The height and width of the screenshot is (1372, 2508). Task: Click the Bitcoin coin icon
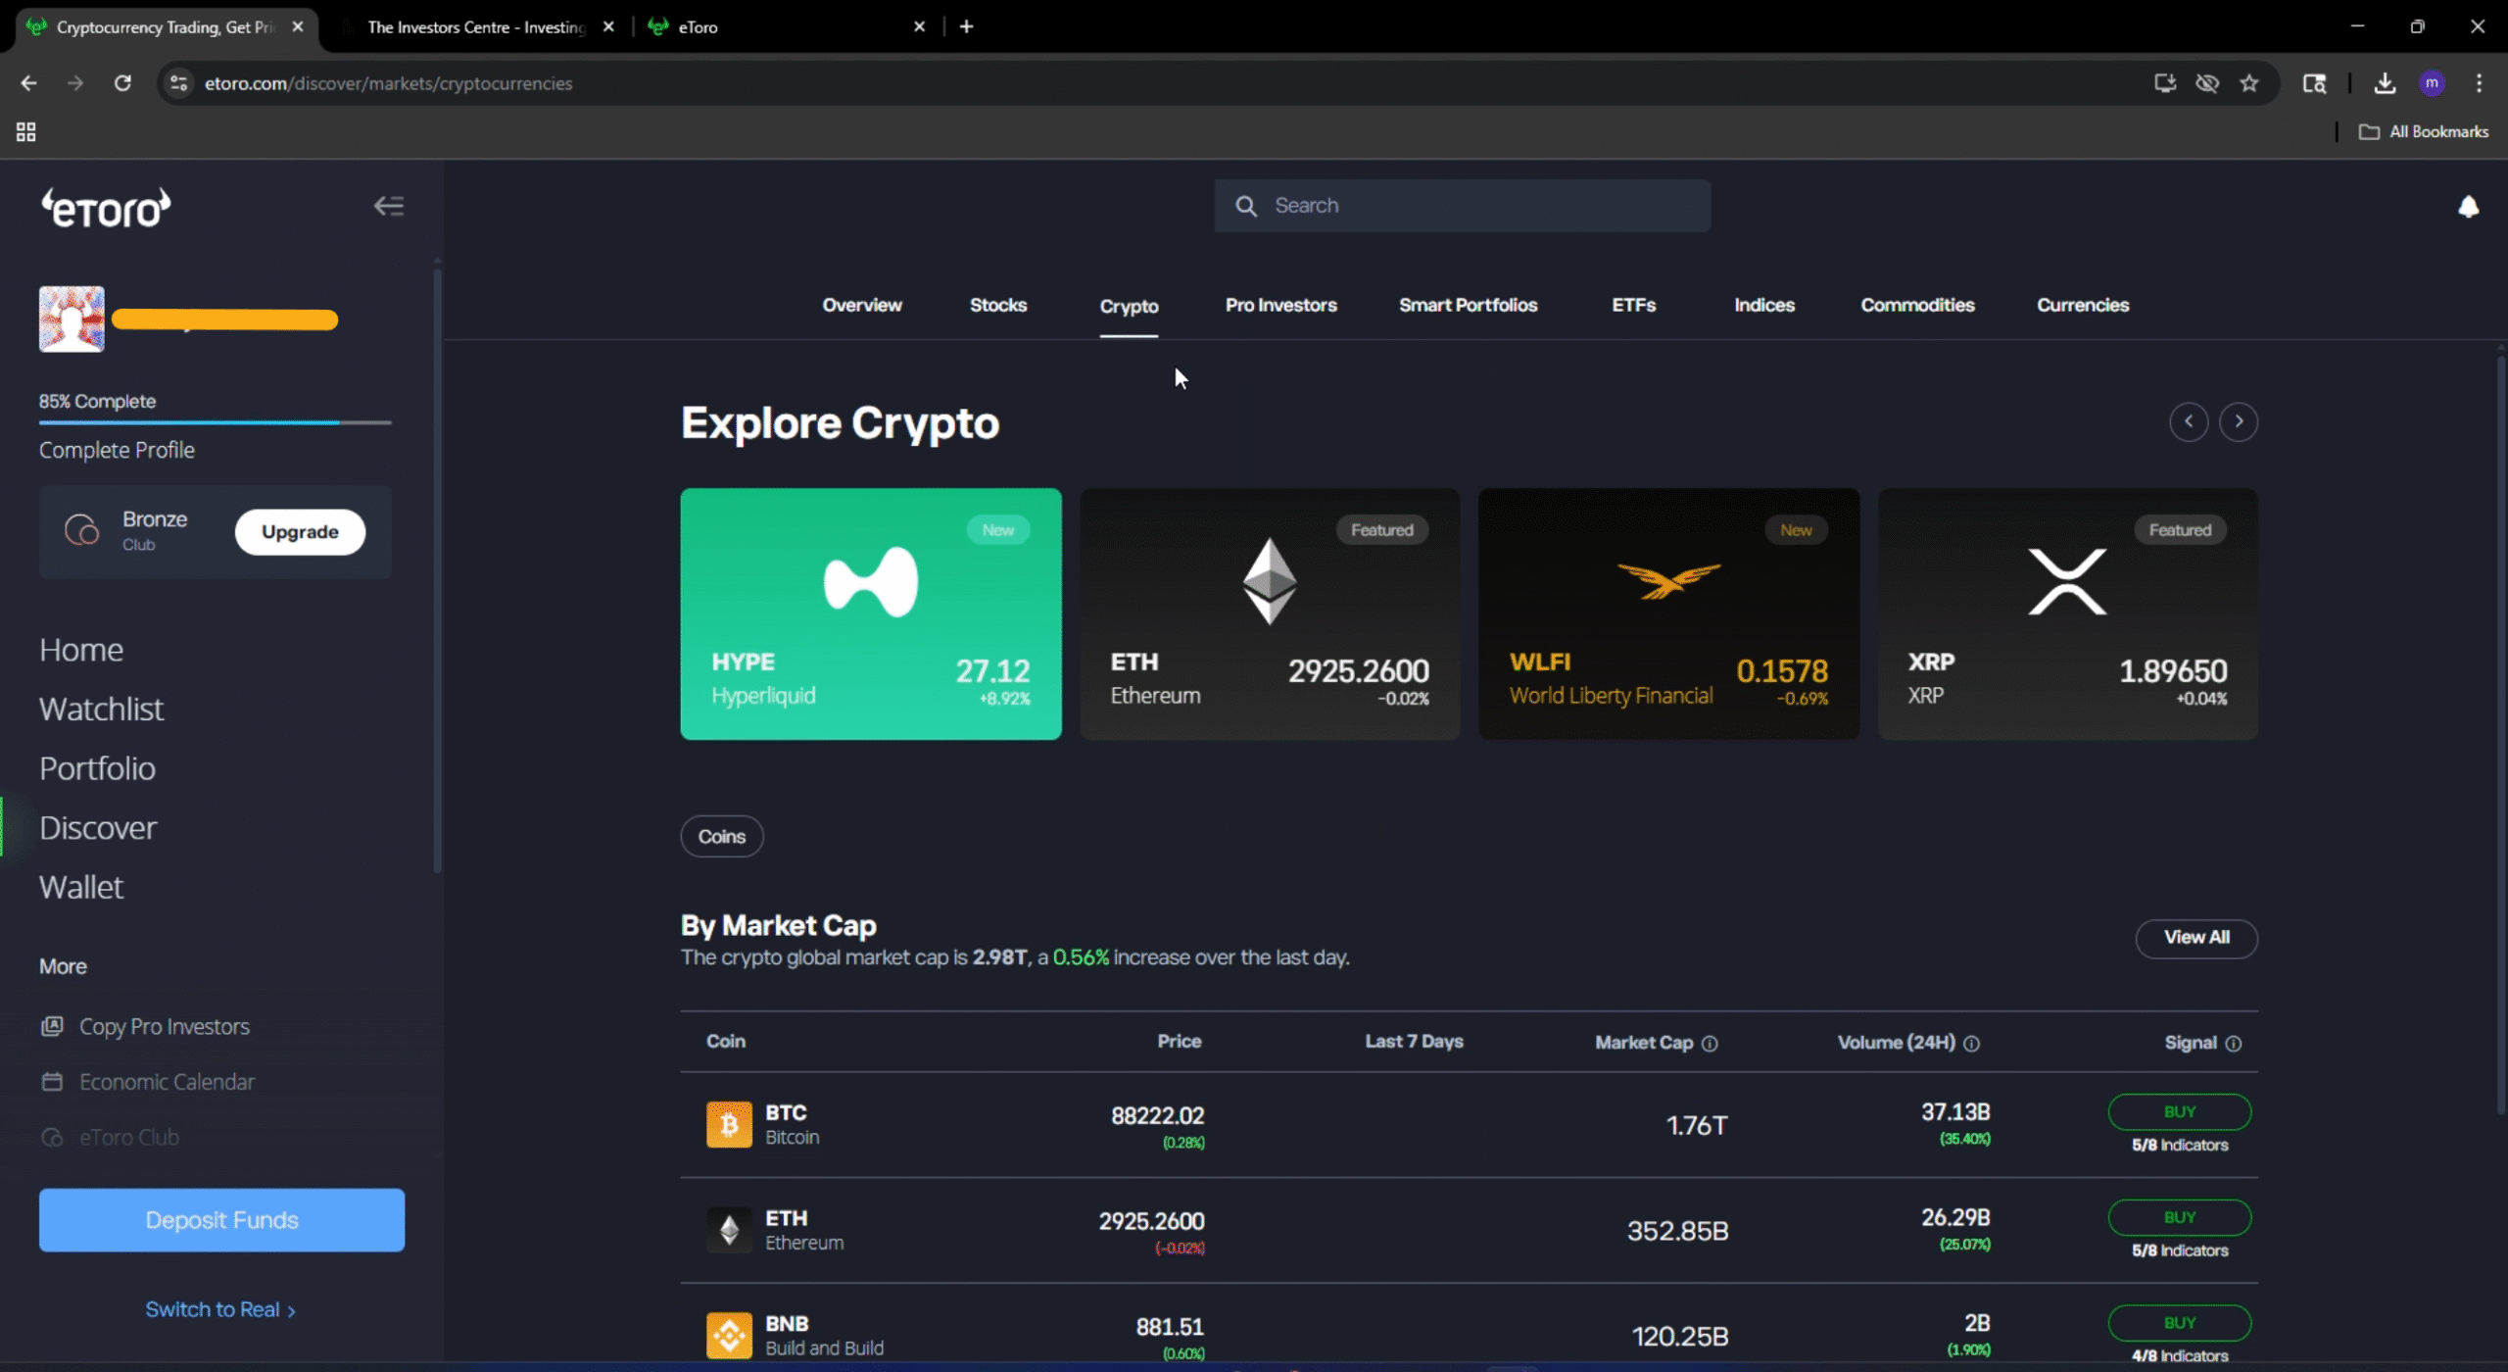(x=729, y=1124)
